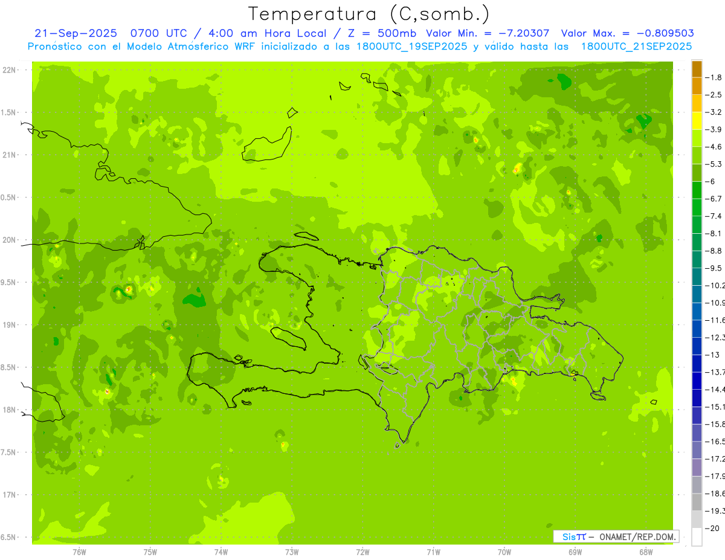Click the SisTT ONAMET/REP.DOM. watermark label
725x560 pixels.
(616, 536)
